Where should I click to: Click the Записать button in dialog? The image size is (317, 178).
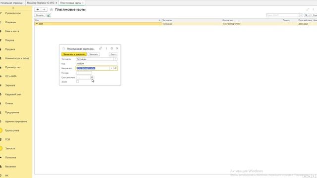pyautogui.click(x=94, y=54)
